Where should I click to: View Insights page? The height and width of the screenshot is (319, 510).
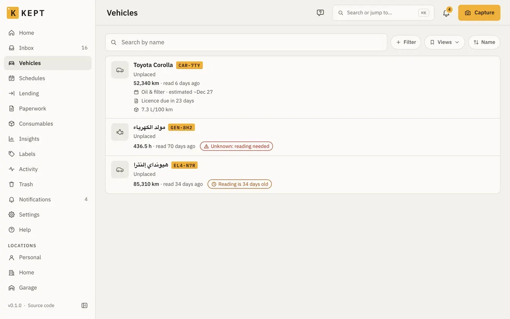pyautogui.click(x=48, y=139)
